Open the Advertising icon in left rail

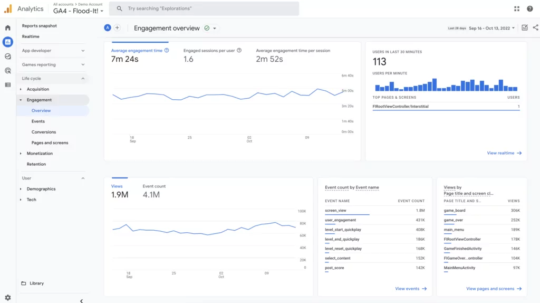(7, 71)
